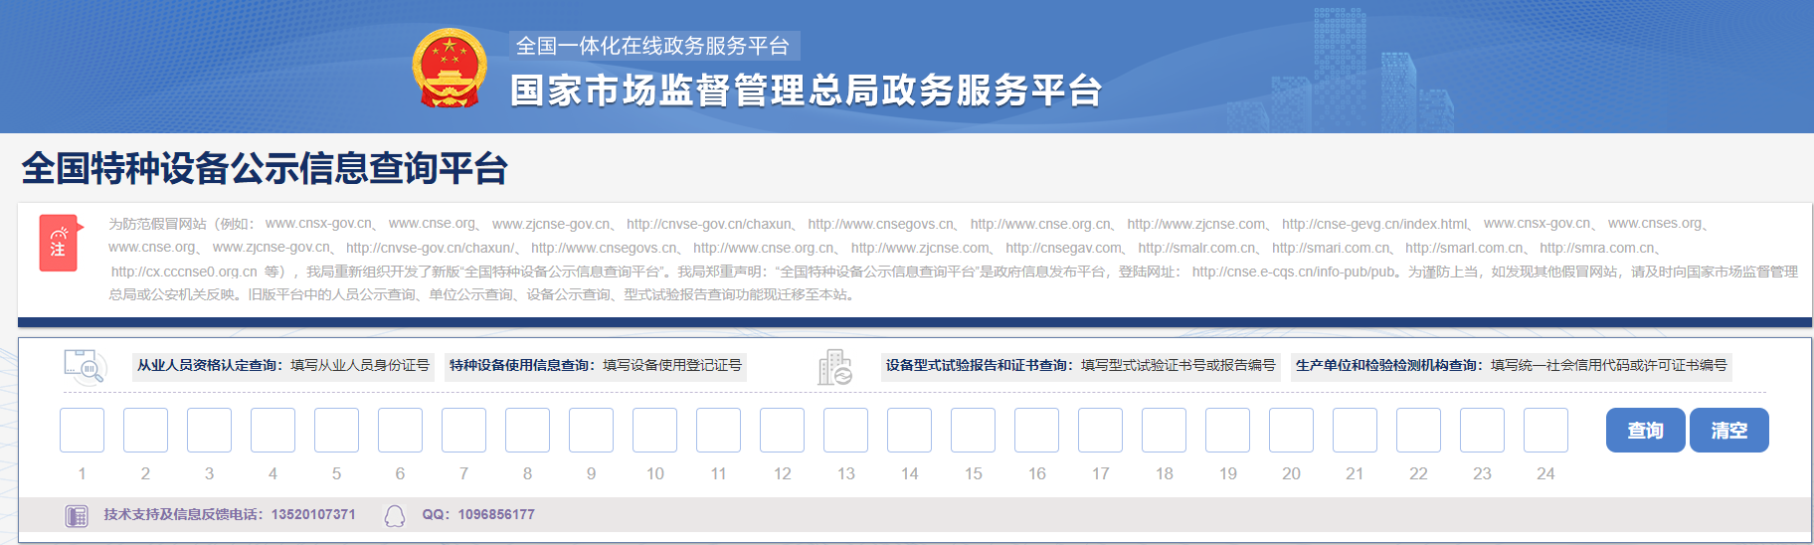Screen dimensions: 1814x545
Task: Click the national emblem logo in header
Action: tap(450, 68)
